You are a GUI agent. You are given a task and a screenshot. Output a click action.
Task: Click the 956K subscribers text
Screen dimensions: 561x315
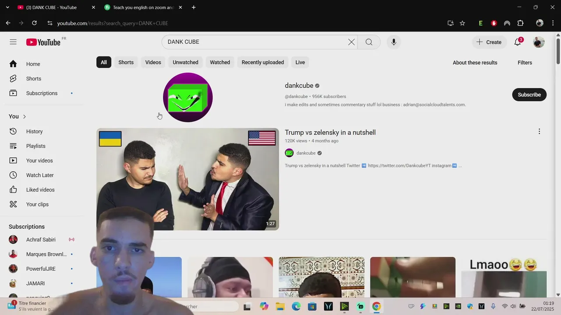[x=329, y=97]
